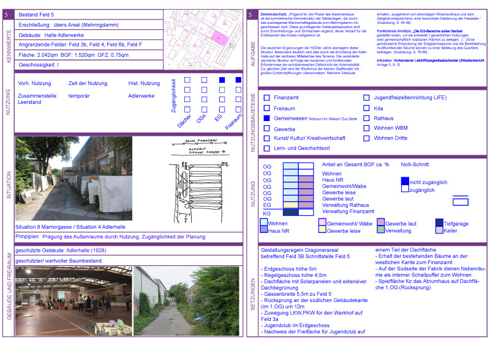The image size is (490, 346).
Task: Click '- Gassenbreite 5,5m zu Feld 5' line
Action: [x=296, y=294]
